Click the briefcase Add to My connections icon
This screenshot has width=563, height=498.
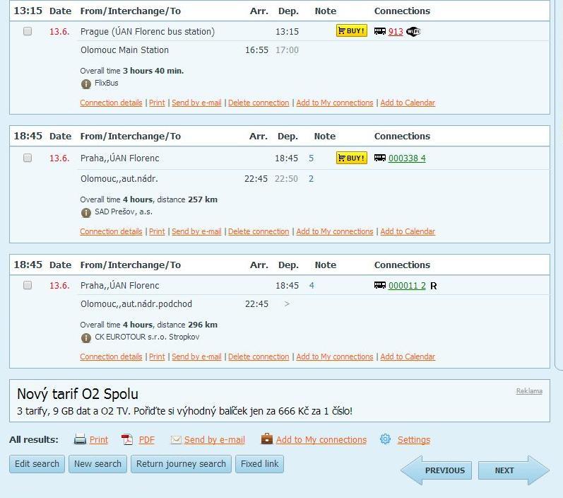click(266, 439)
